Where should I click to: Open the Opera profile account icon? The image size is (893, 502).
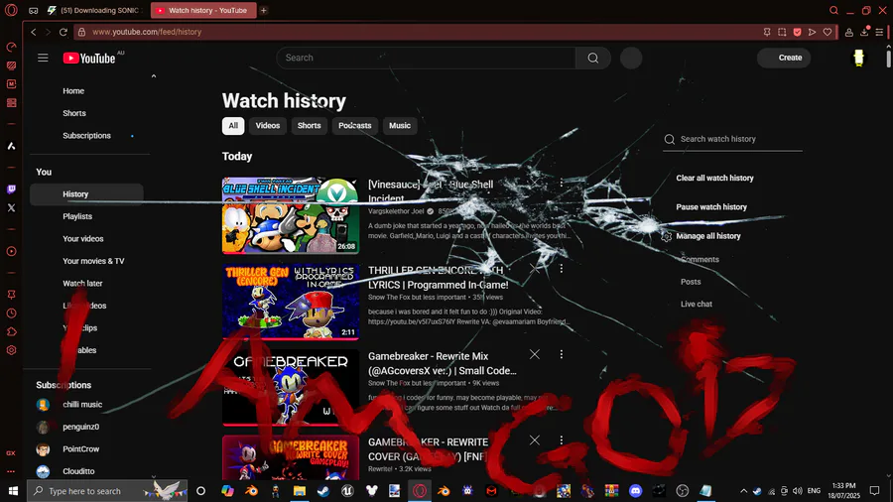849,32
